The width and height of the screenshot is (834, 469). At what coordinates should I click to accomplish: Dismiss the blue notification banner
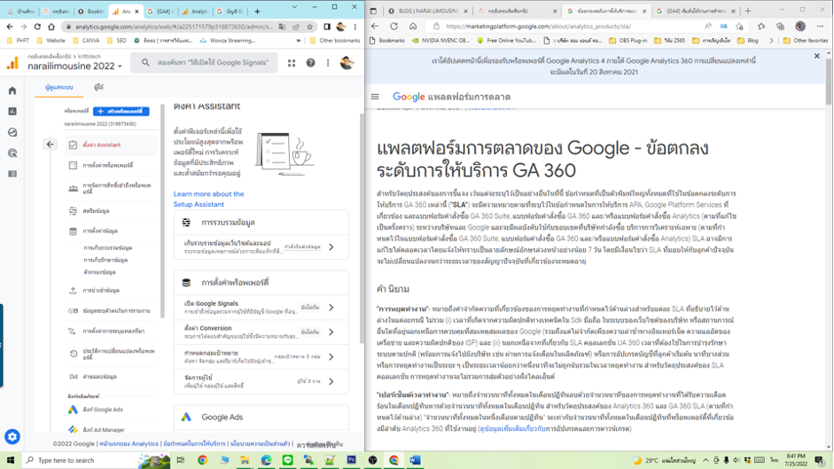[x=816, y=56]
